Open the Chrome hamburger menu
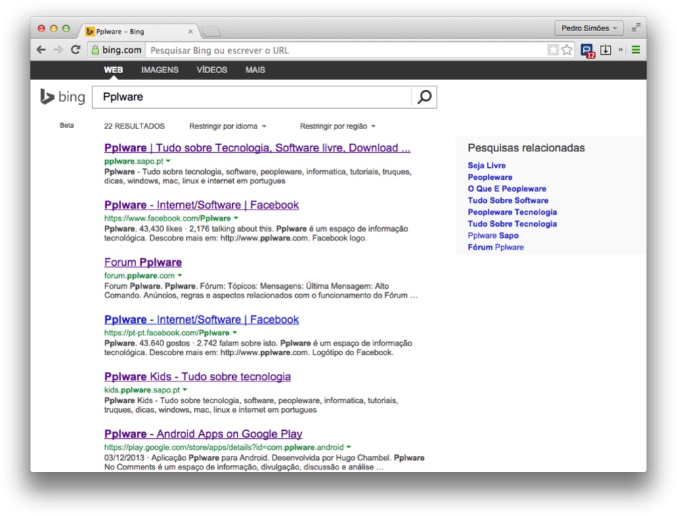The width and height of the screenshot is (677, 516). tap(636, 50)
